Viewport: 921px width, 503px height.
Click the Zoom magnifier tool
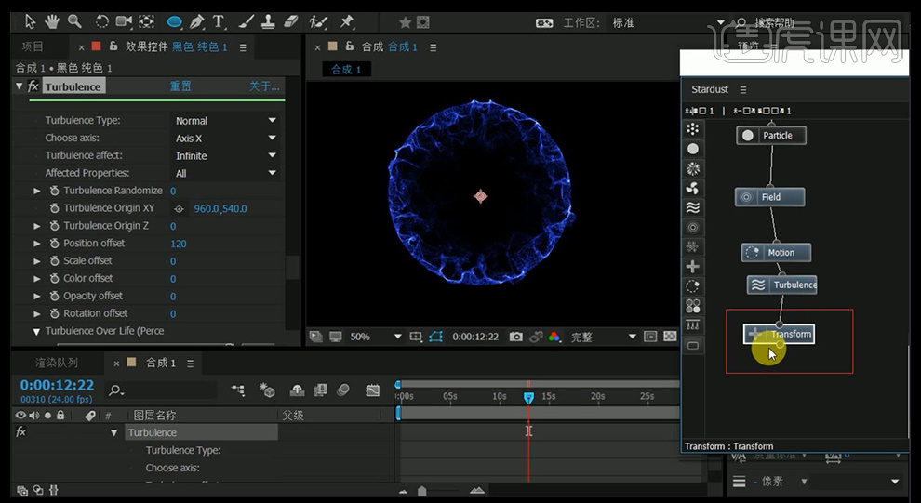pyautogui.click(x=74, y=20)
